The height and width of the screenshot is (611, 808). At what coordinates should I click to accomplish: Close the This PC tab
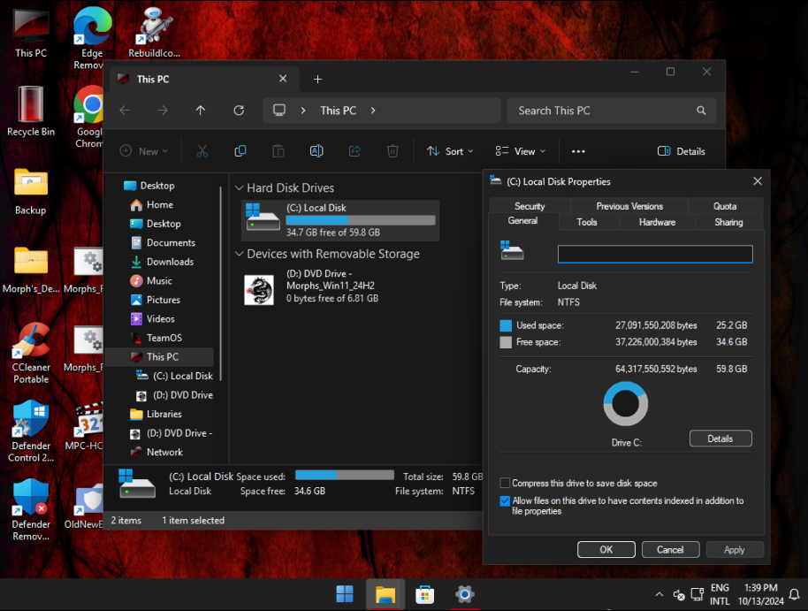click(x=283, y=79)
